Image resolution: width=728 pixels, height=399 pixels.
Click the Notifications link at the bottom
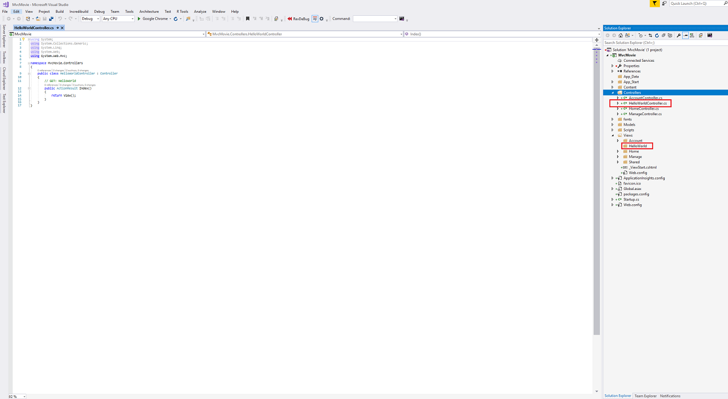(x=670, y=396)
